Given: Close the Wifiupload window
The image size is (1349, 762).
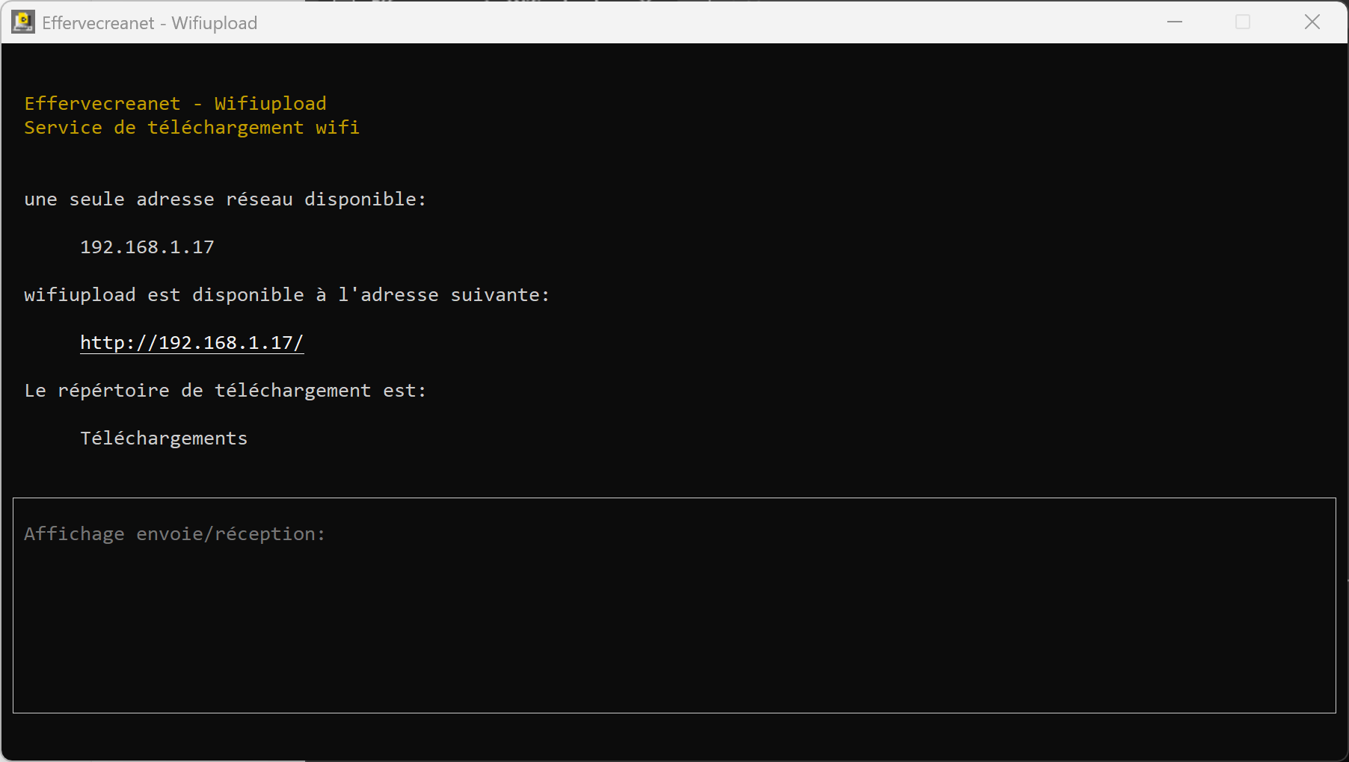Looking at the screenshot, I should click(x=1312, y=22).
